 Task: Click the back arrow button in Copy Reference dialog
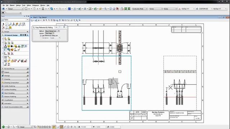(x=56, y=27)
